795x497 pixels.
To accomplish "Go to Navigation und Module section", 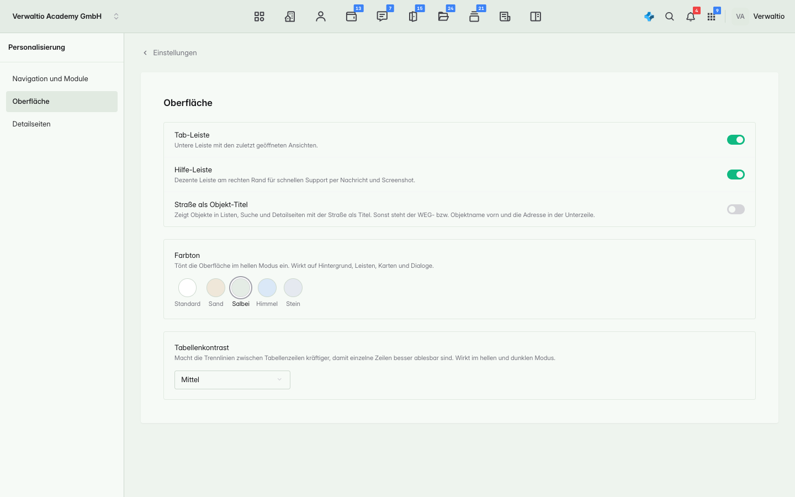I will pyautogui.click(x=62, y=79).
